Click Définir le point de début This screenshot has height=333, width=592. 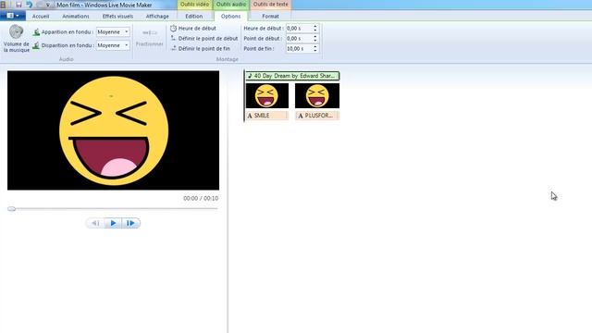pyautogui.click(x=204, y=39)
